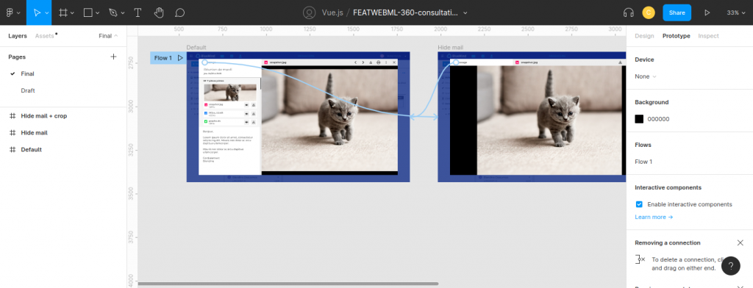Image resolution: width=753 pixels, height=288 pixels.
Task: Toggle Enable interactive components checkbox
Action: (639, 204)
